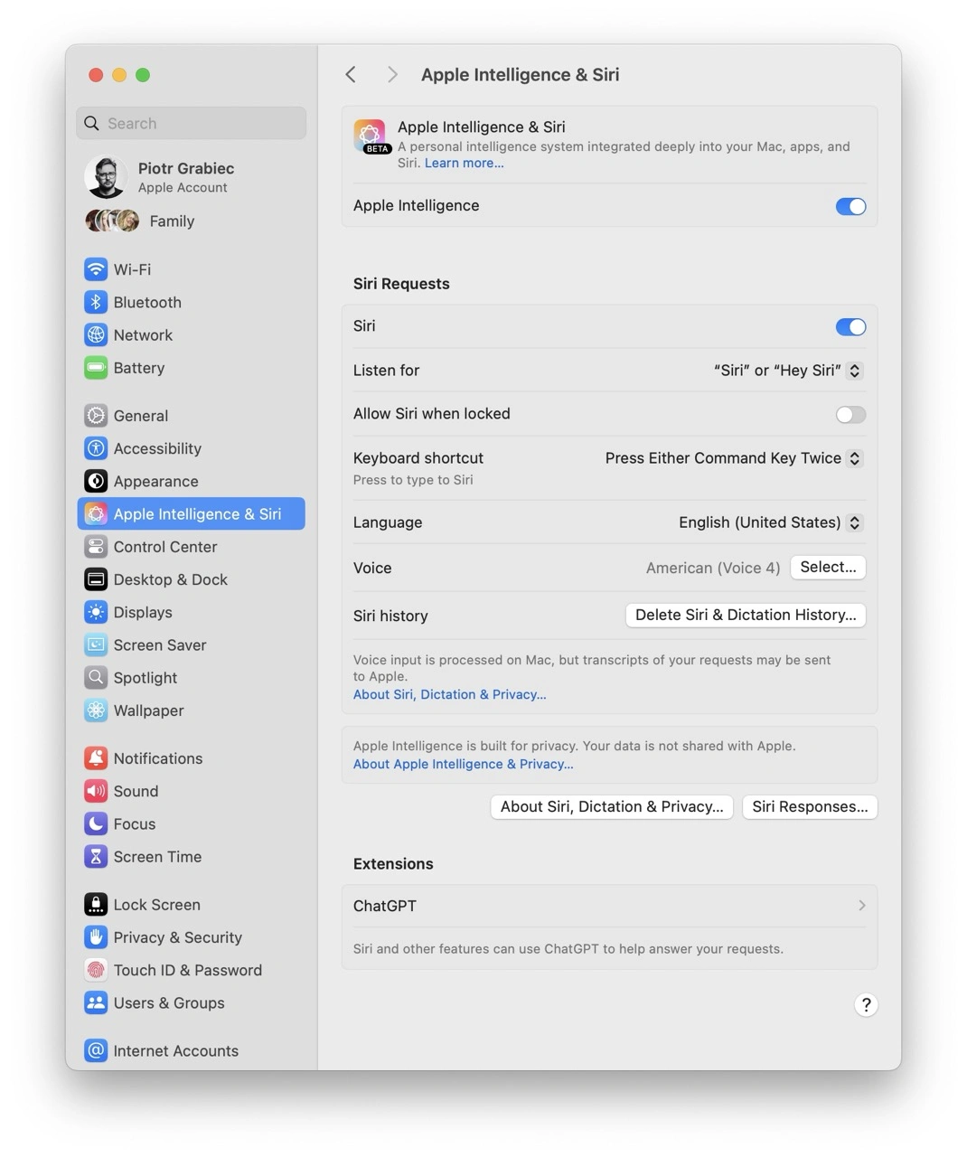Select the Internet Accounts @ icon
The height and width of the screenshot is (1157, 967).
pos(96,1050)
